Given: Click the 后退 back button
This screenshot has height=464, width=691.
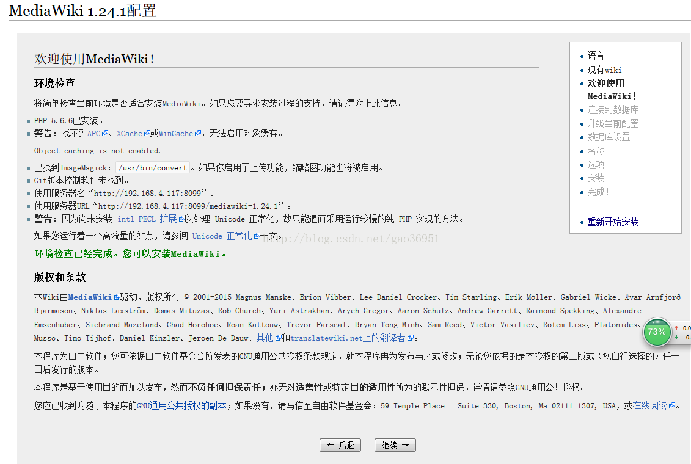Looking at the screenshot, I should pyautogui.click(x=340, y=445).
